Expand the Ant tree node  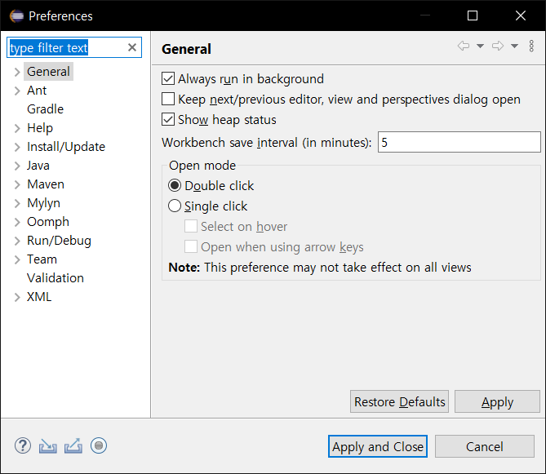(x=17, y=91)
